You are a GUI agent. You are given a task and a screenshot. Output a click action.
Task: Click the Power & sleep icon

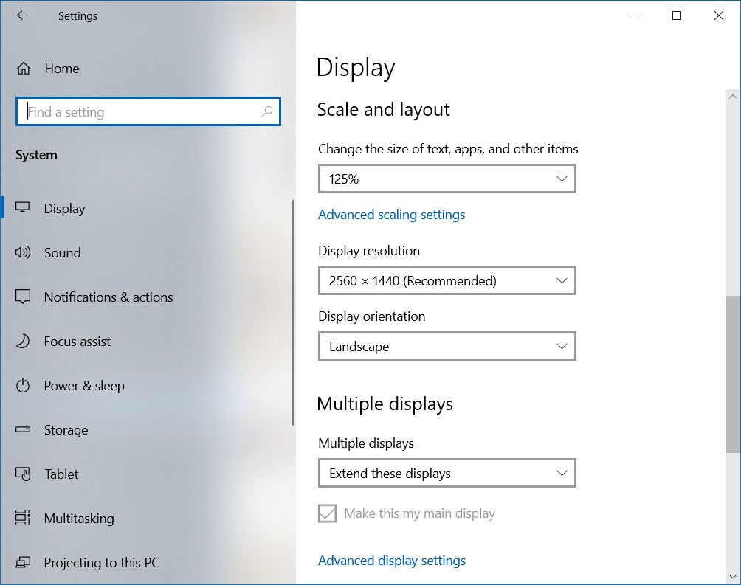23,386
